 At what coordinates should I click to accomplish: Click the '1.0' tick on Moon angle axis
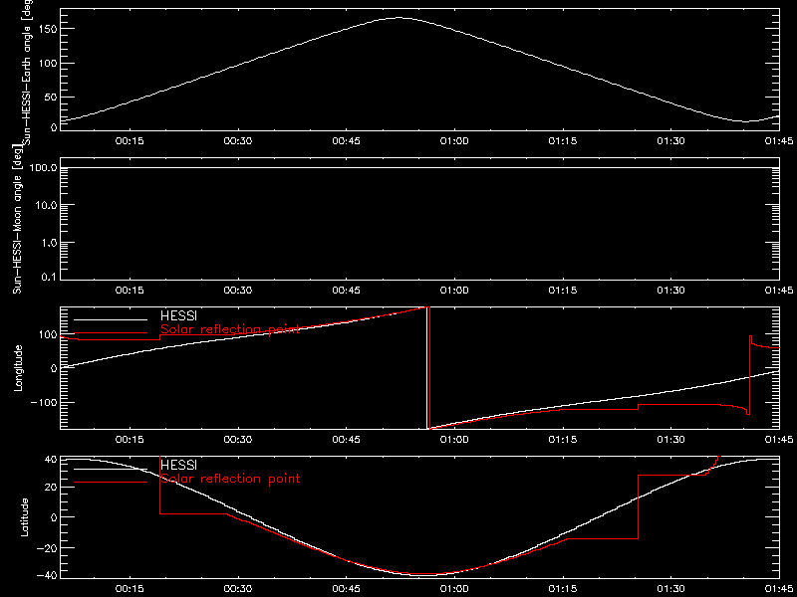point(49,243)
